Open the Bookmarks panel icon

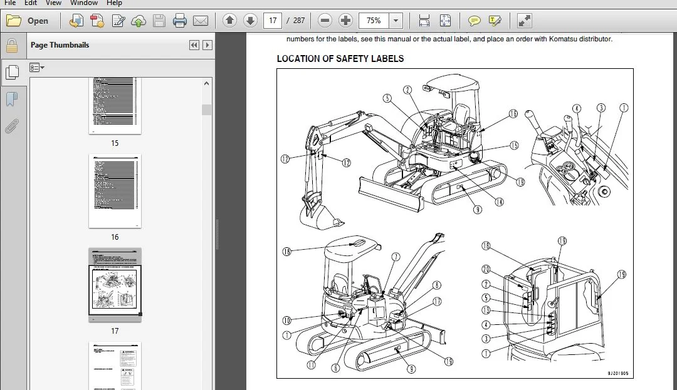point(12,99)
